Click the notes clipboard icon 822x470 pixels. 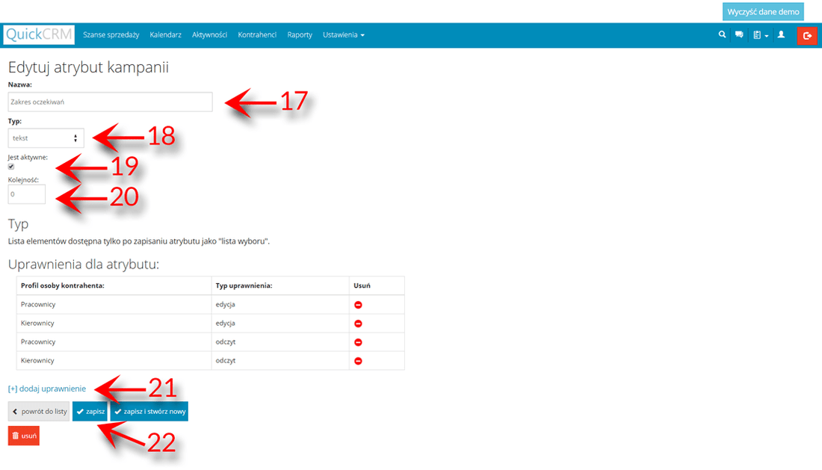point(757,34)
